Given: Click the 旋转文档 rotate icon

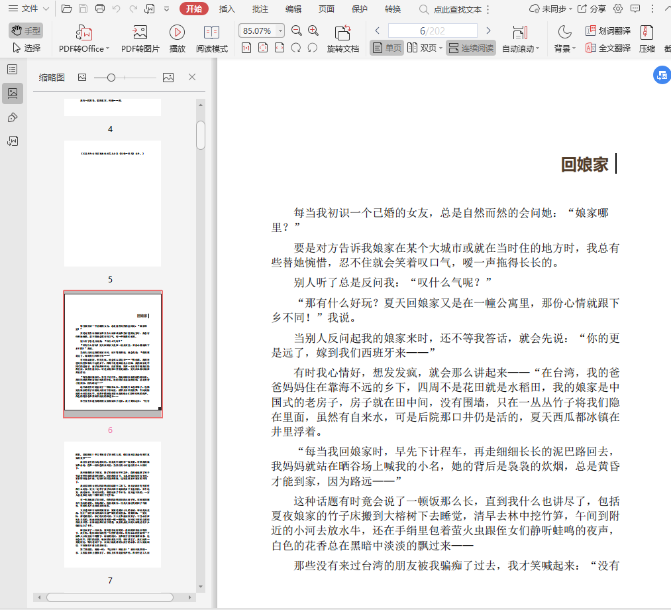Looking at the screenshot, I should (342, 33).
